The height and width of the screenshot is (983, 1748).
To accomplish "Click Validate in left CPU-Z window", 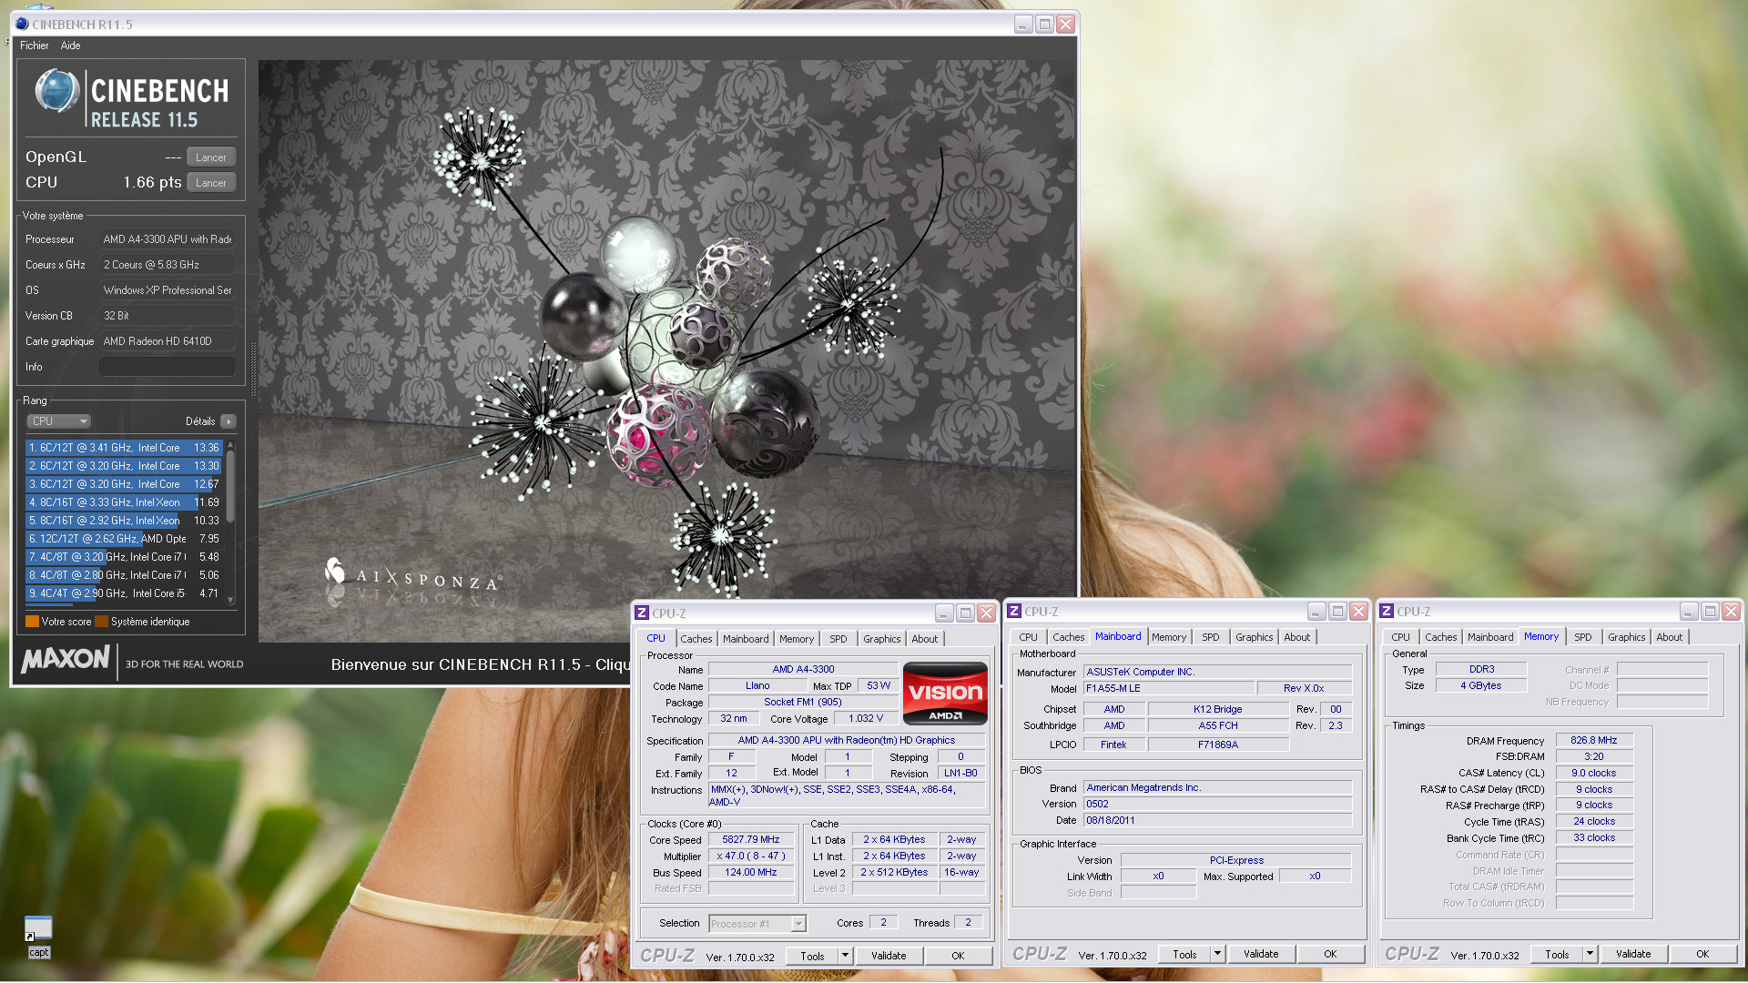I will [889, 956].
